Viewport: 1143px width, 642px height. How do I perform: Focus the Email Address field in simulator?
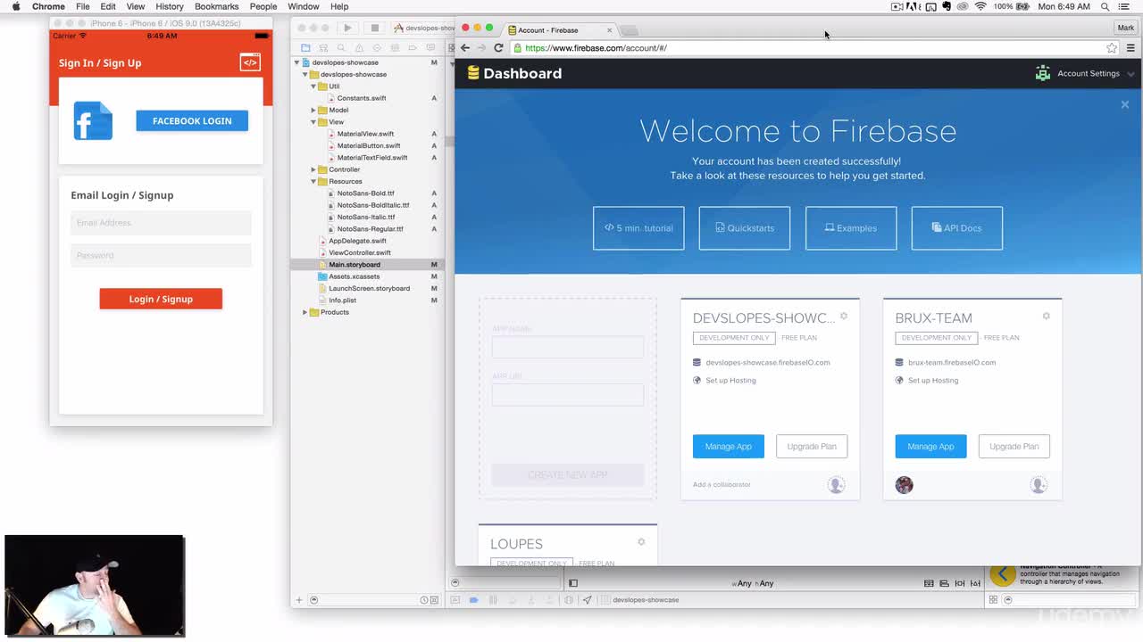pos(161,223)
